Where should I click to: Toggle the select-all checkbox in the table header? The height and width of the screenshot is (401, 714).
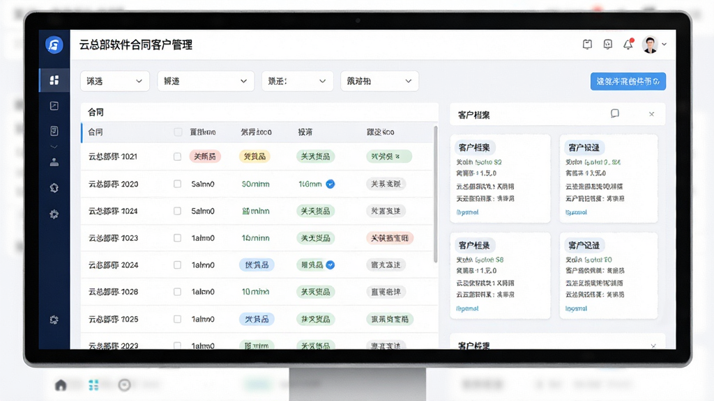click(x=178, y=132)
